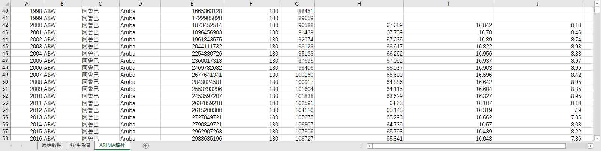Click cell containing 7.85
Screen dimensions: 601x151
click(x=537, y=117)
